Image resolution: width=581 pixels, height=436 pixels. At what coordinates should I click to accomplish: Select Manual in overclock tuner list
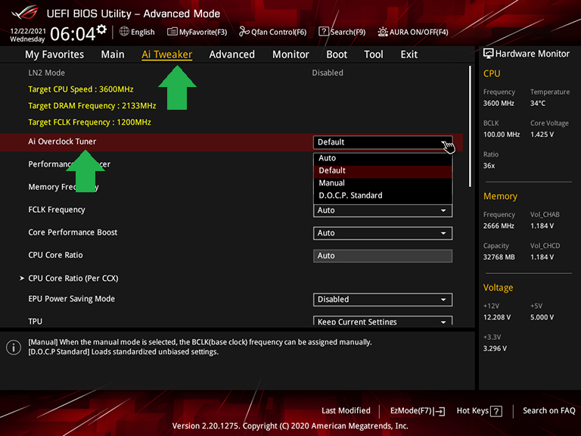[x=383, y=183]
